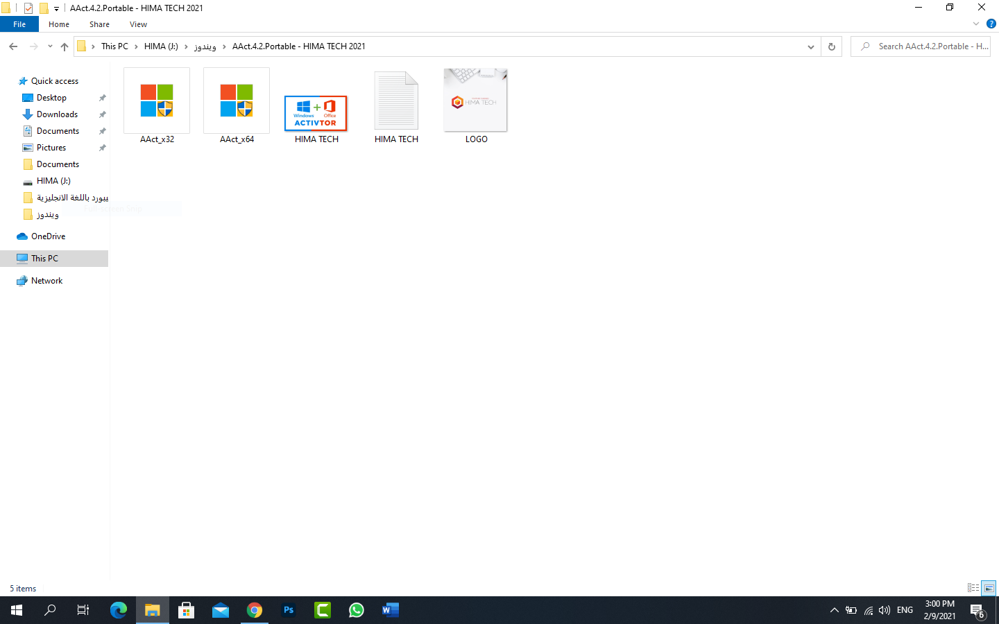The image size is (999, 624).
Task: Click File Explorer taskbar icon
Action: pos(153,610)
